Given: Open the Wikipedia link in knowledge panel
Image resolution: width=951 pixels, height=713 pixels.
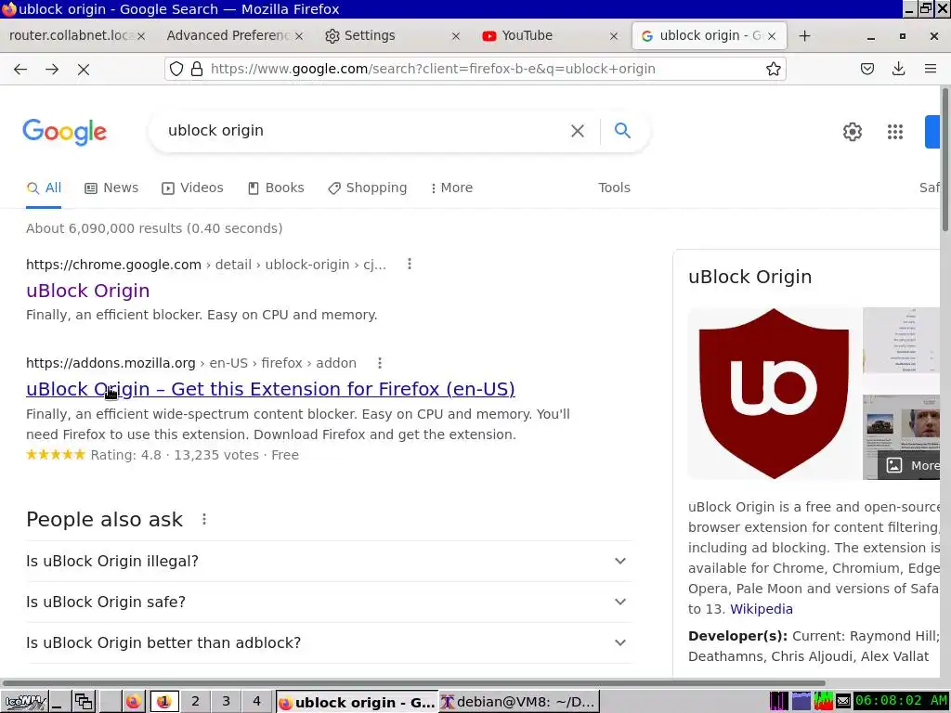Looking at the screenshot, I should click(762, 609).
